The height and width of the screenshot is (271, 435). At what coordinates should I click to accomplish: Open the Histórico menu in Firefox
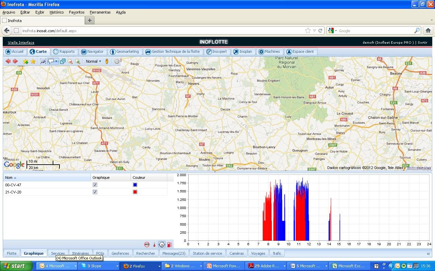click(x=56, y=12)
